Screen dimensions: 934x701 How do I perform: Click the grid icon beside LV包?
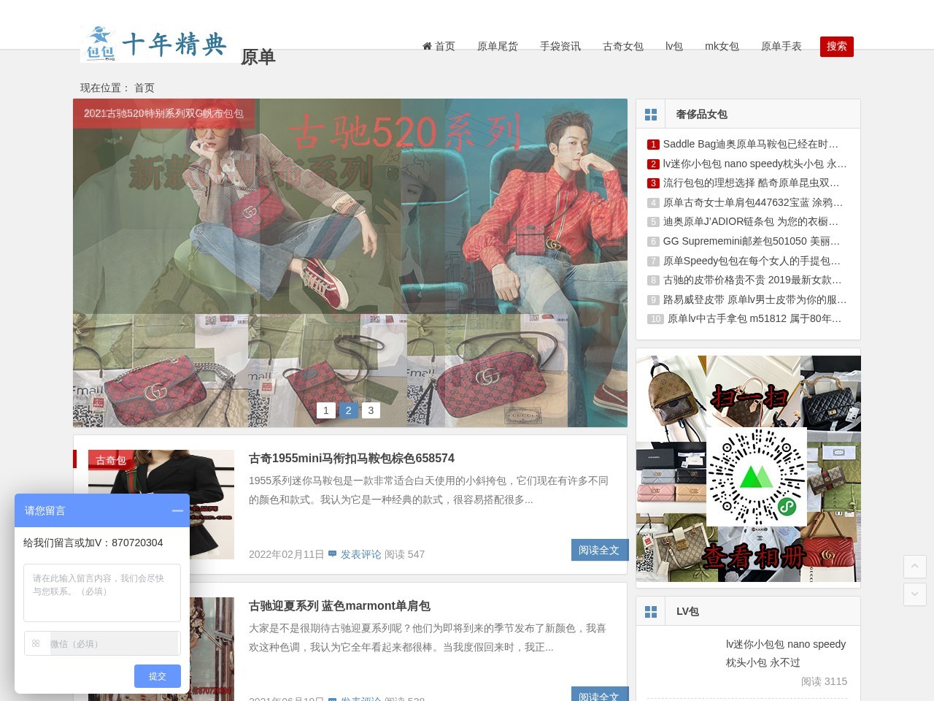click(x=651, y=612)
